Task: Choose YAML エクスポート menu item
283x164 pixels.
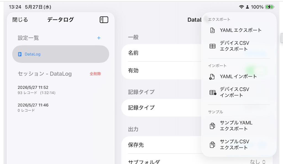Action: 239,30
